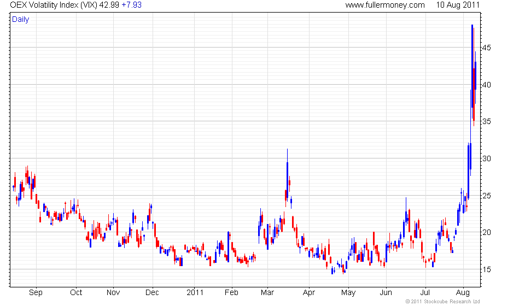
Task: Click the '© 2011 Stockcube Research Ltd' copyright text
Action: tap(442, 302)
